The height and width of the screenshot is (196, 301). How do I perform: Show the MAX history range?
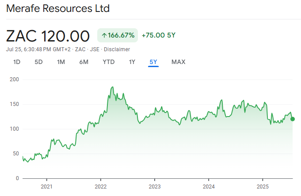click(179, 62)
